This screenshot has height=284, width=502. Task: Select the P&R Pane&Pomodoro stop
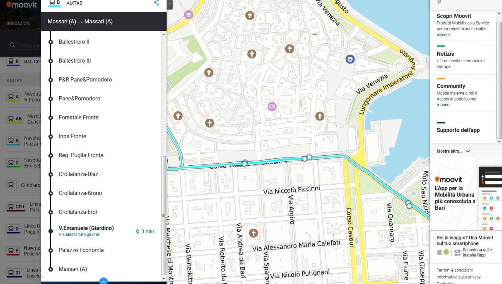pos(85,80)
